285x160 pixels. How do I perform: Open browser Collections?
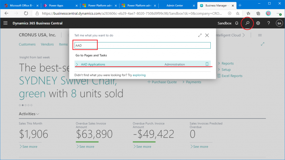pyautogui.click(x=258, y=13)
